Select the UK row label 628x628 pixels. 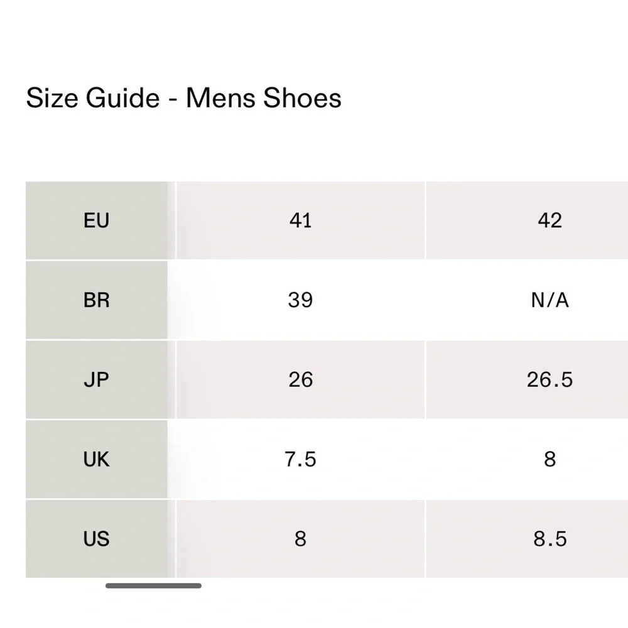pyautogui.click(x=96, y=460)
